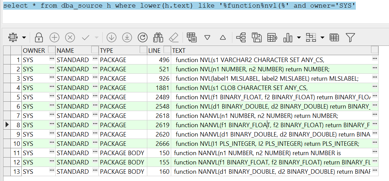Viewport: 389px width, 181px height.
Task: Select row number 1 in the grid
Action: (16, 60)
